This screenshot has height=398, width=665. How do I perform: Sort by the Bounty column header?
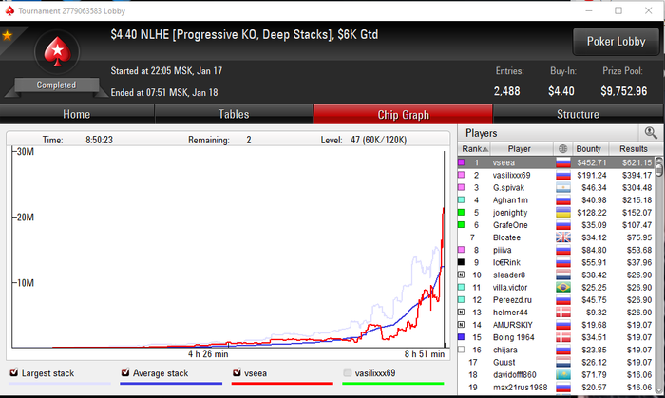tap(589, 149)
